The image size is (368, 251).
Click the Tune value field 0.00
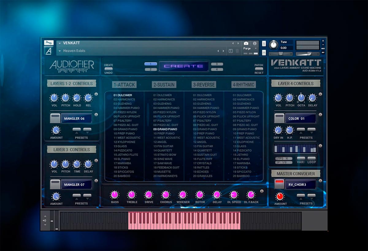[x=286, y=48]
